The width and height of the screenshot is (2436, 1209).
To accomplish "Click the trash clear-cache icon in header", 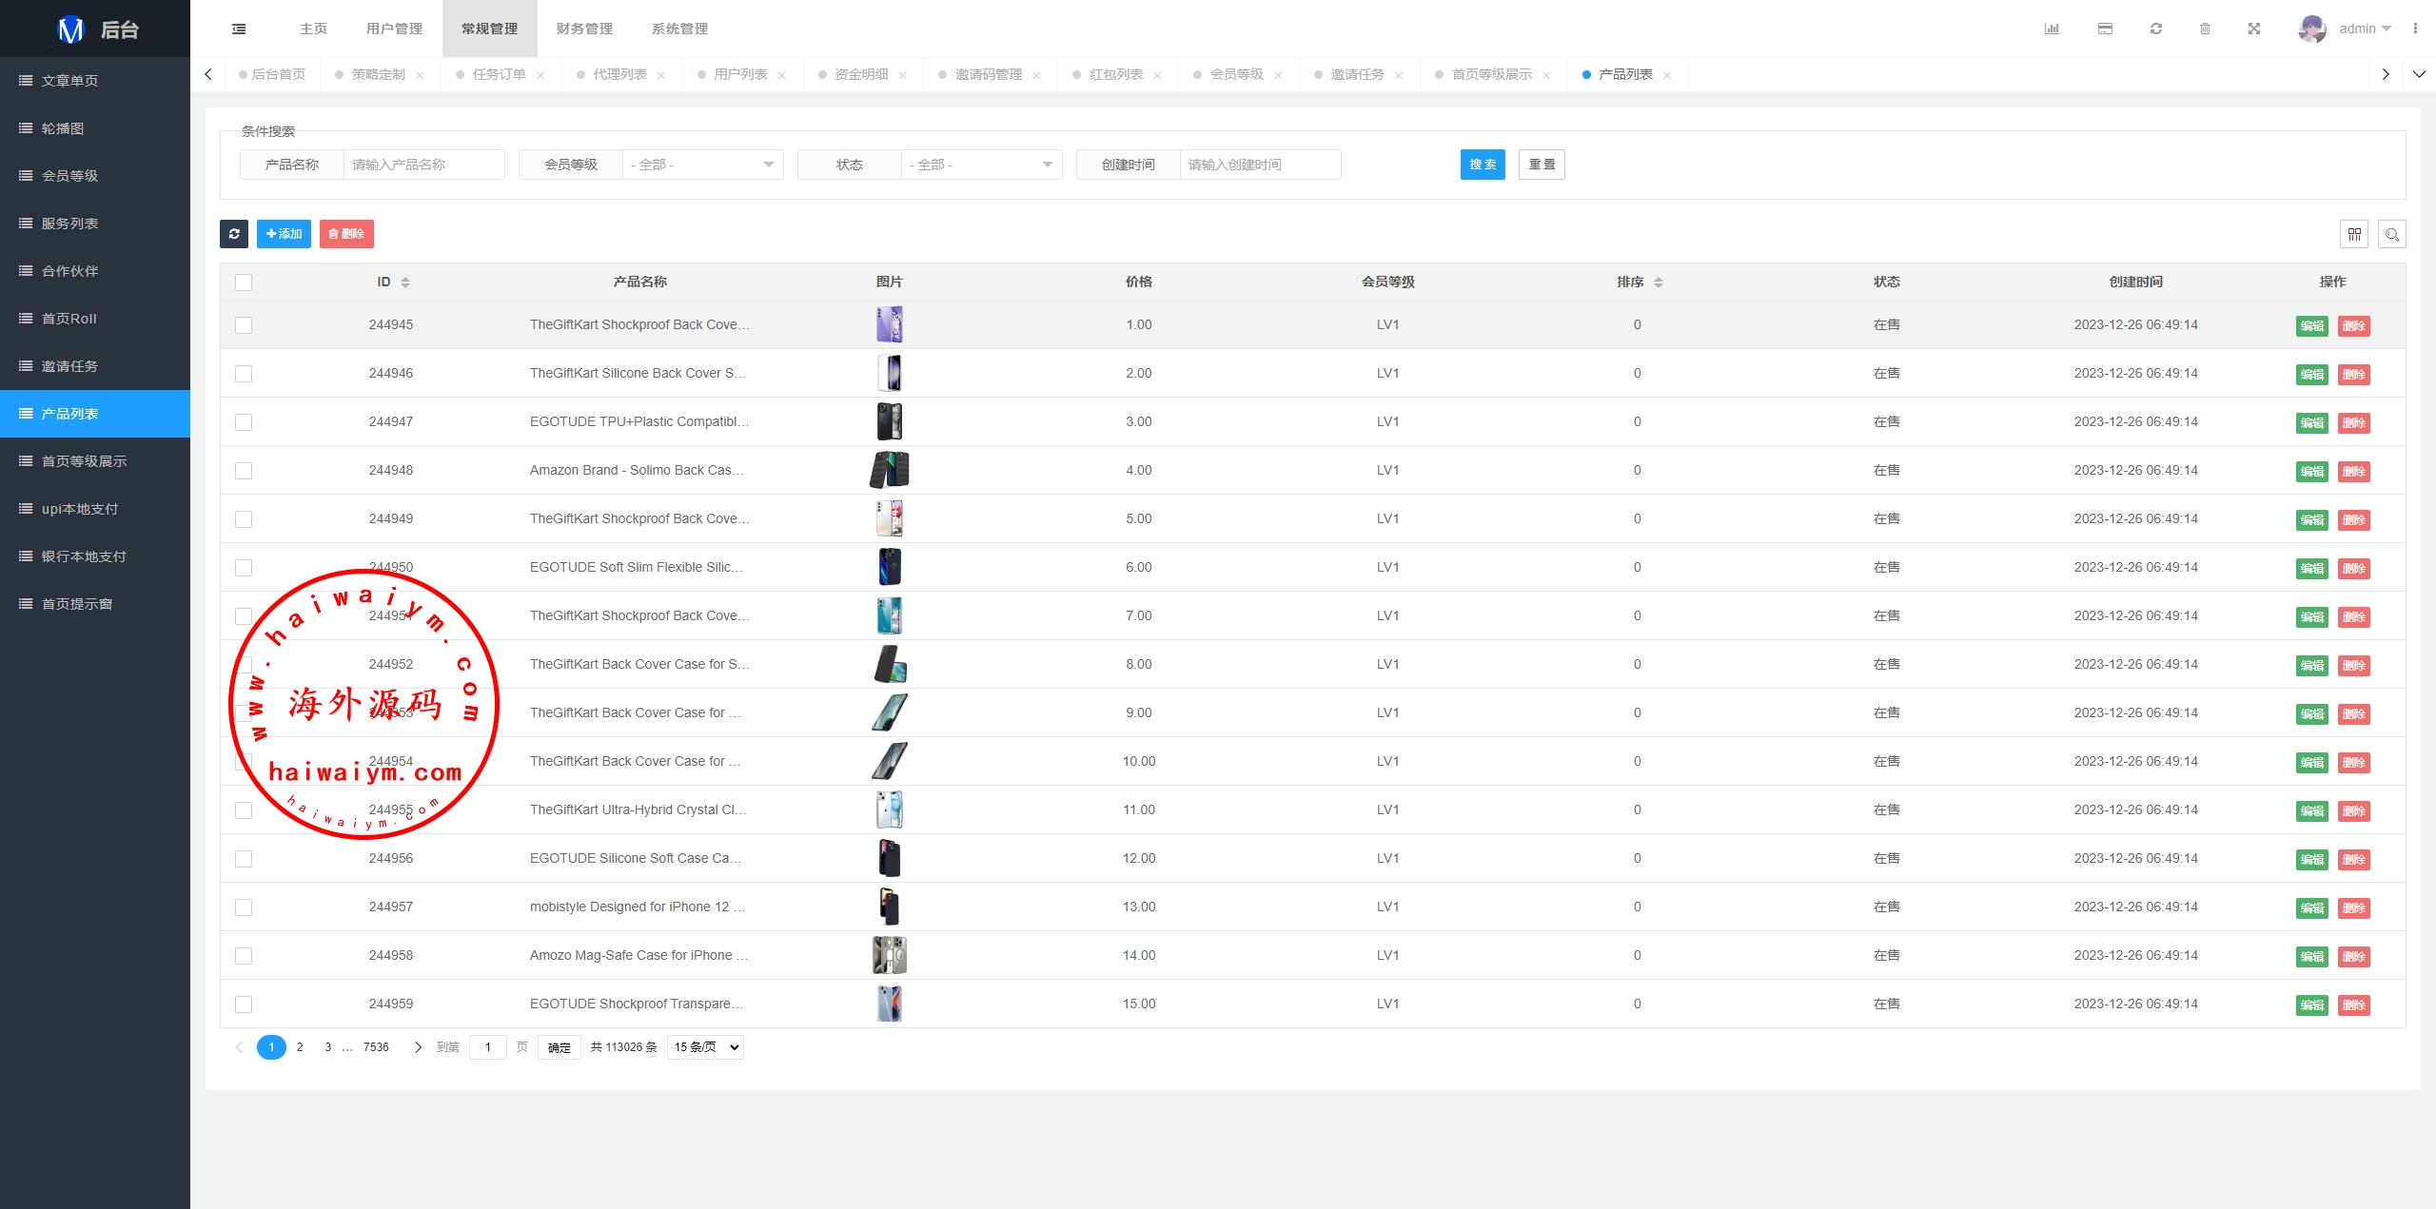I will click(x=2205, y=29).
